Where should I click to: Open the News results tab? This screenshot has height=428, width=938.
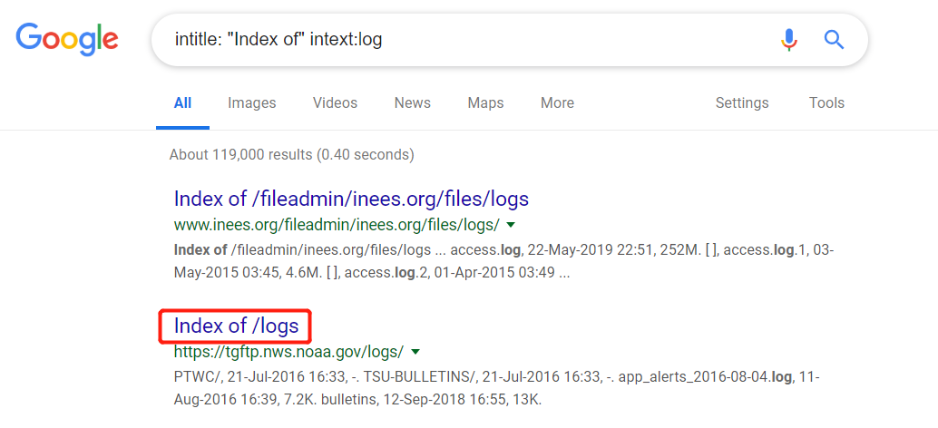pyautogui.click(x=412, y=102)
